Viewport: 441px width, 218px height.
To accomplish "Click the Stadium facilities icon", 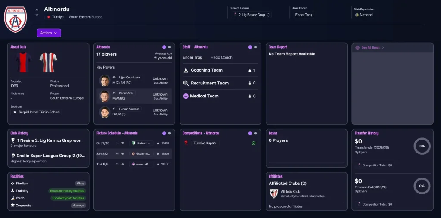I will pos(12,184).
